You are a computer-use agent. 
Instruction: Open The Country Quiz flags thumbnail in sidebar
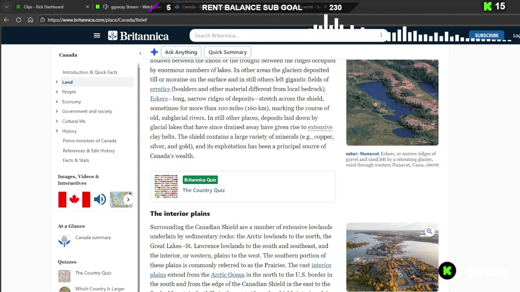pyautogui.click(x=64, y=276)
